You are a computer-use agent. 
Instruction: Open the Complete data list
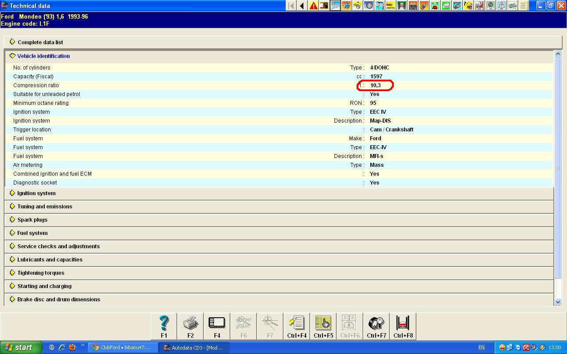40,42
